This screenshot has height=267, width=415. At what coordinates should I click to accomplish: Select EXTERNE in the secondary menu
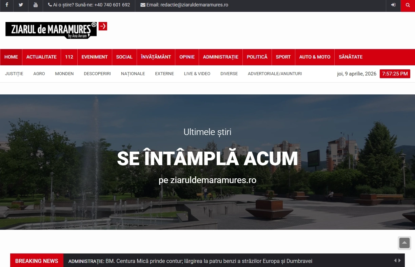pos(164,73)
